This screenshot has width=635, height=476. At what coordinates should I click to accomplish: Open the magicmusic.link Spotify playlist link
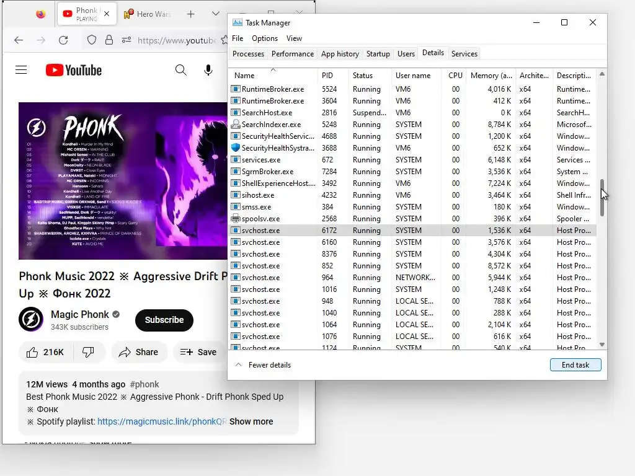click(162, 421)
